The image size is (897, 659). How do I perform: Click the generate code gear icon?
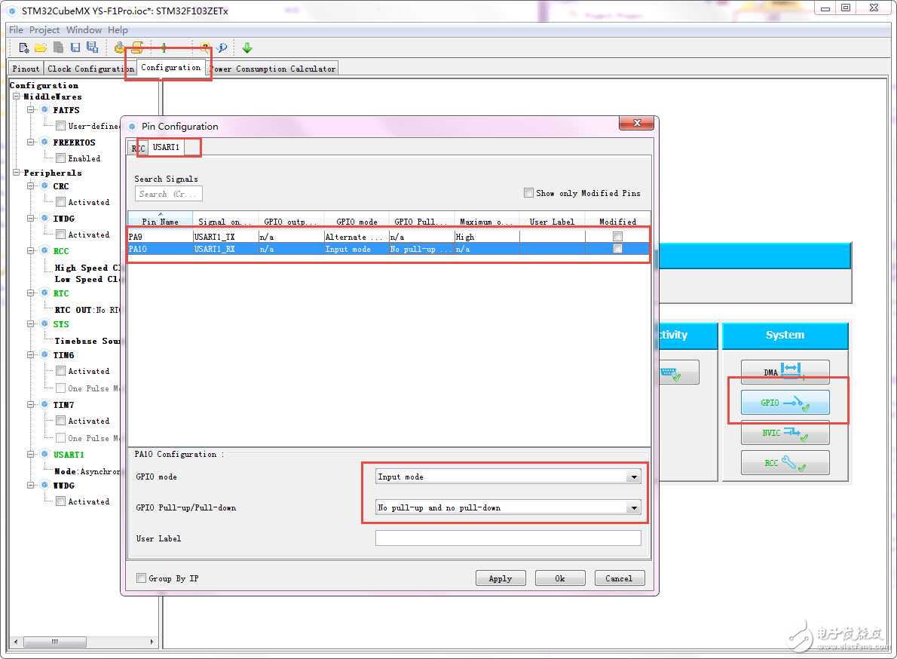(119, 48)
